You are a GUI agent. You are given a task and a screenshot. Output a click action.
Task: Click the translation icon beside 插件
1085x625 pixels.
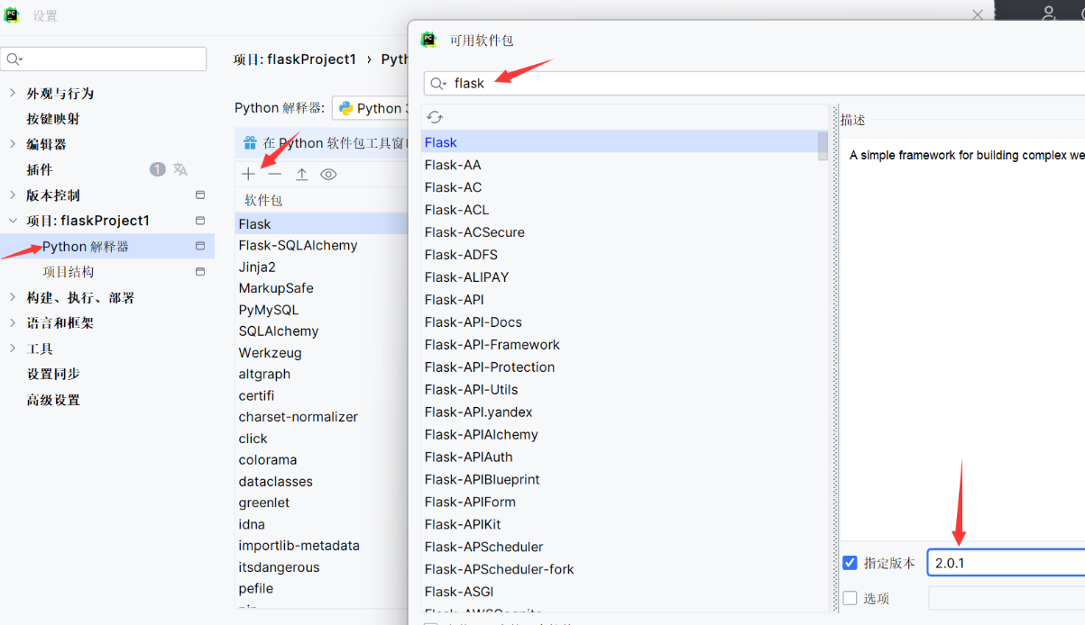(180, 169)
